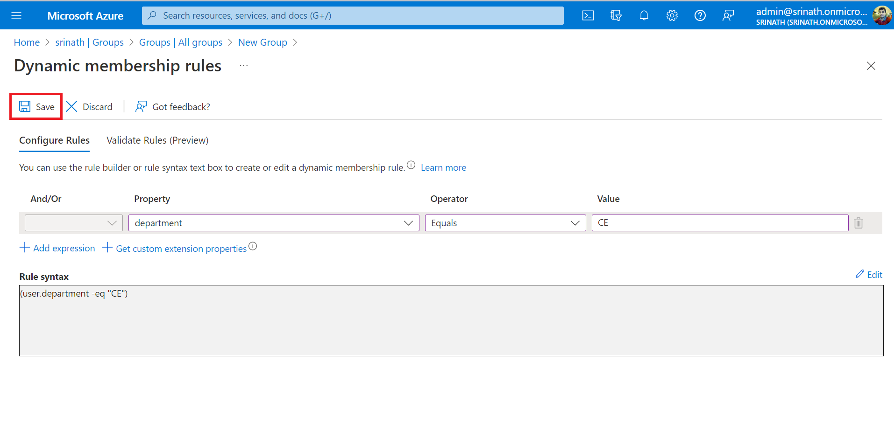
Task: Click the Value field containing CE
Action: coord(719,223)
